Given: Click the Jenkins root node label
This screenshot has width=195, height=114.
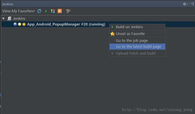Looking at the screenshot, I should coord(19,19).
